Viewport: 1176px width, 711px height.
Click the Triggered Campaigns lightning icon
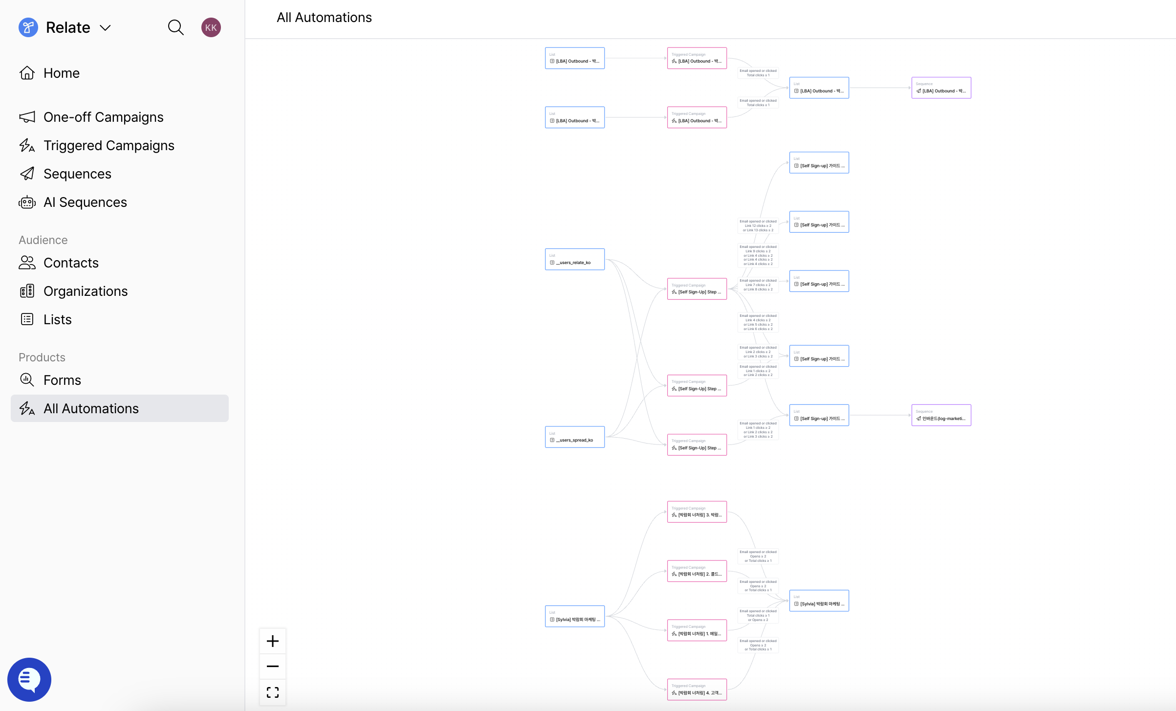click(x=28, y=145)
